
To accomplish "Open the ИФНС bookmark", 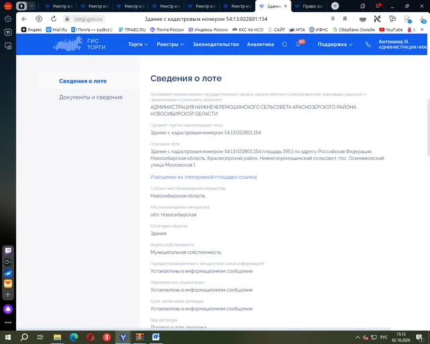I will [318, 30].
